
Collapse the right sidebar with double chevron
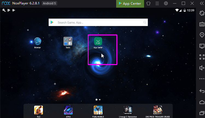[x=202, y=3]
